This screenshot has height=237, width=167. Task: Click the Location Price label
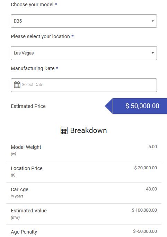(x=27, y=168)
